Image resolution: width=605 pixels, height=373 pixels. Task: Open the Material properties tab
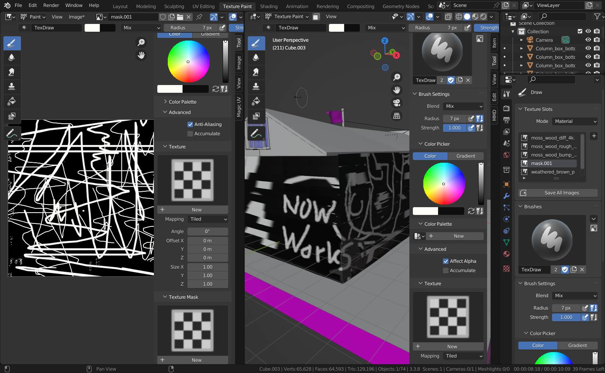tap(506, 254)
